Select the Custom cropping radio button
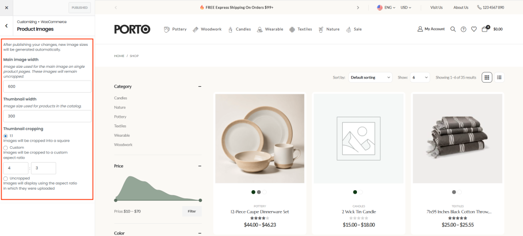This screenshot has width=523, height=236. 6,148
